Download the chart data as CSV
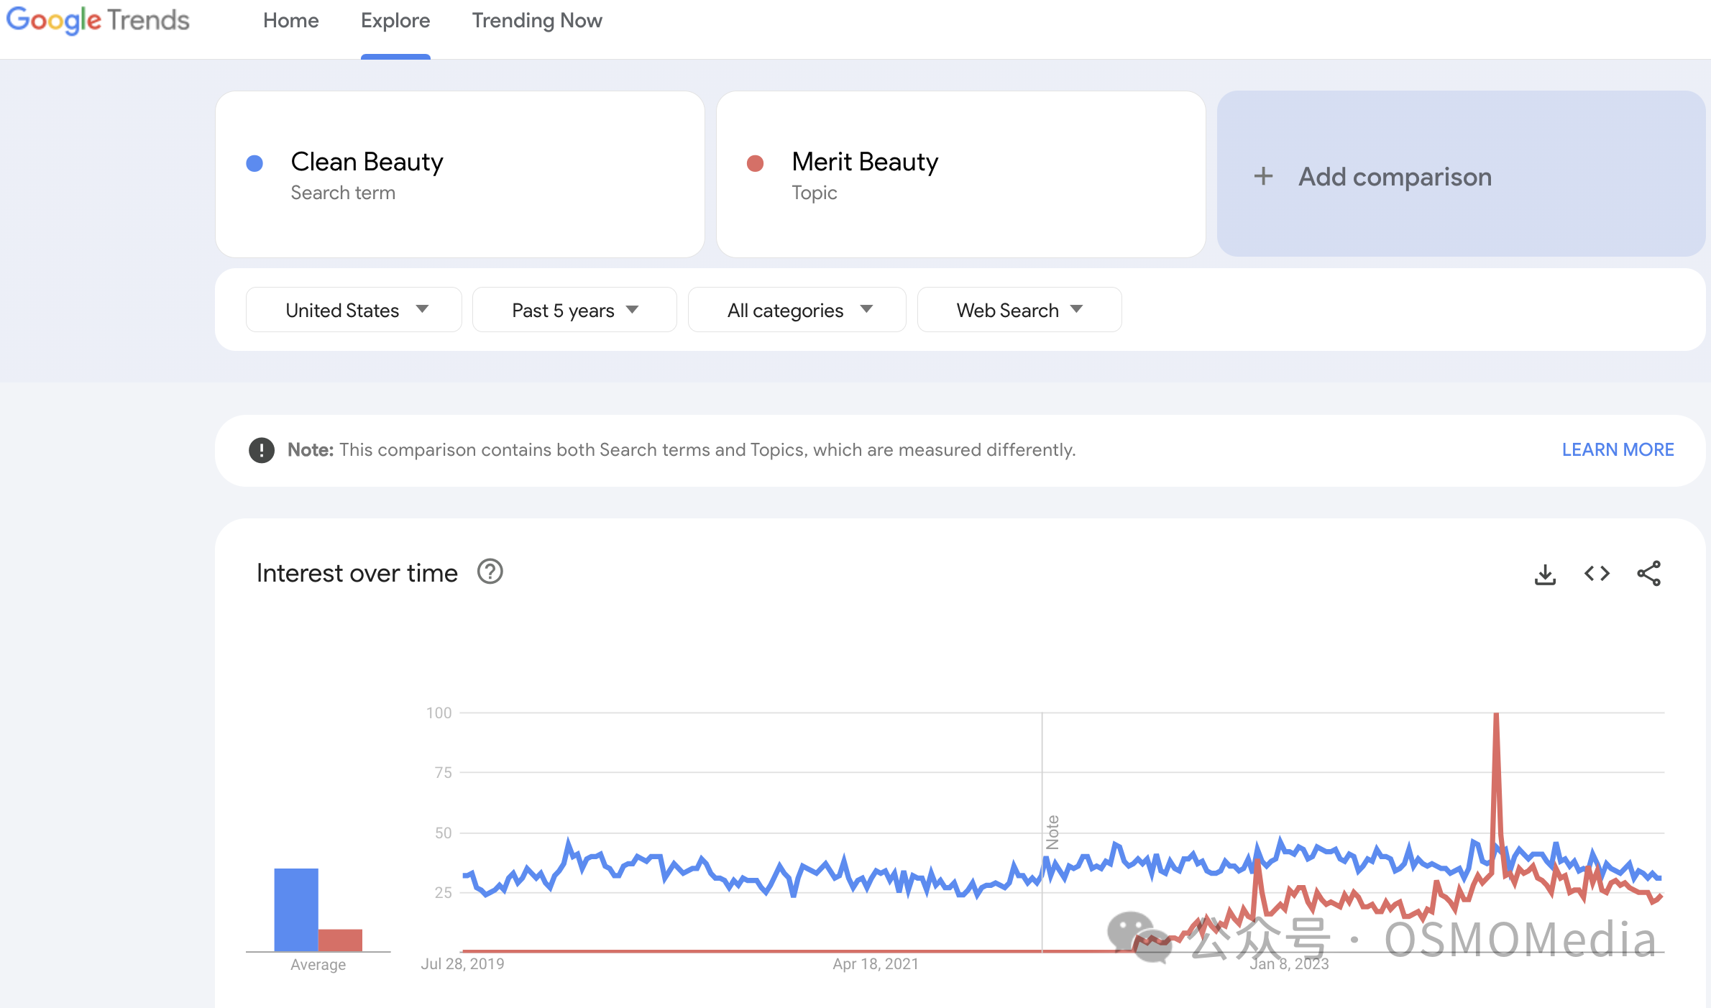Viewport: 1711px width, 1008px height. pos(1545,574)
